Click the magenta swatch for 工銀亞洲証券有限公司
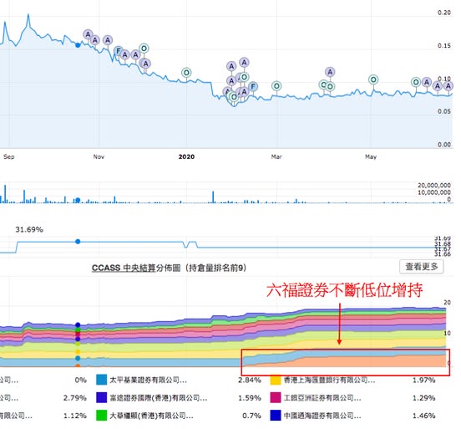This screenshot has width=461, height=429. pyautogui.click(x=276, y=397)
